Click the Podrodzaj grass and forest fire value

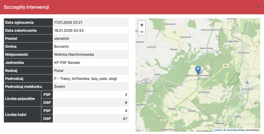click(x=85, y=78)
